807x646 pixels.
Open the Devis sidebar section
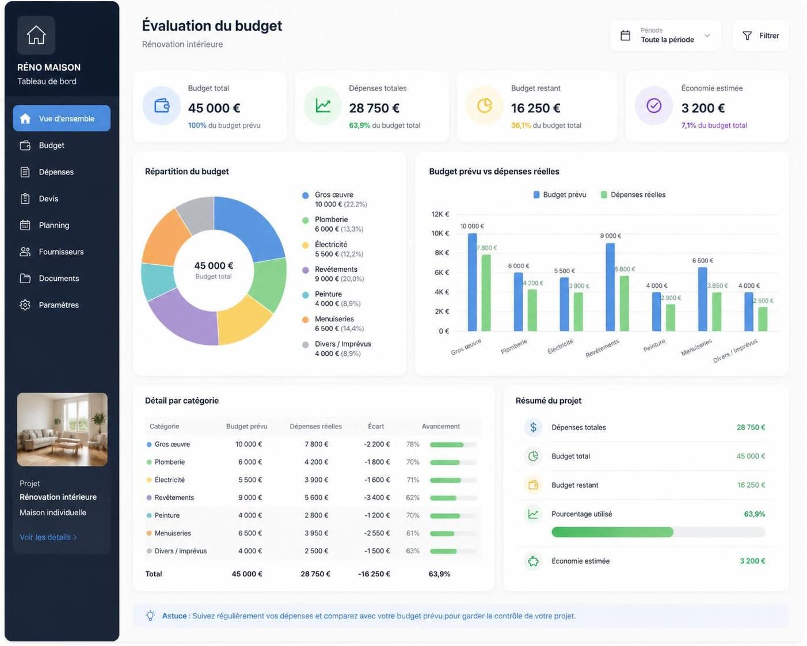62,199
